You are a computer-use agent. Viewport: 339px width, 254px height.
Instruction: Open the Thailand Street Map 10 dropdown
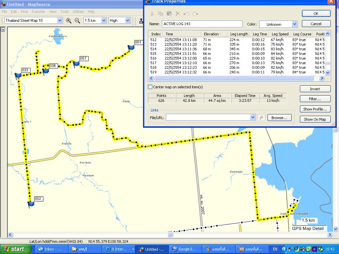[x=60, y=21]
